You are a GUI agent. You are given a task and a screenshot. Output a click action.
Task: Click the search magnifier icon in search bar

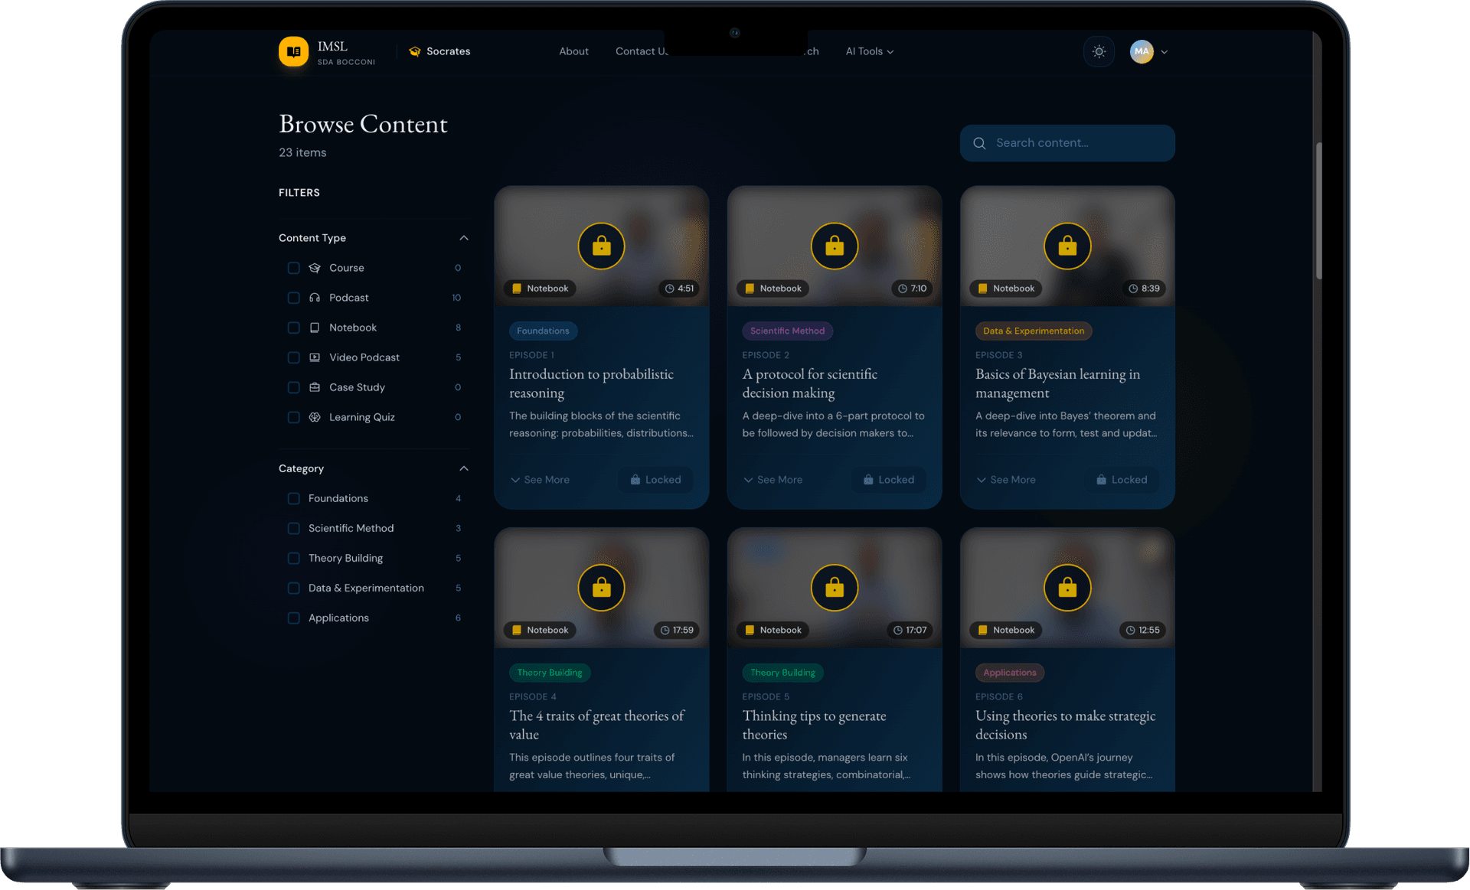[979, 143]
